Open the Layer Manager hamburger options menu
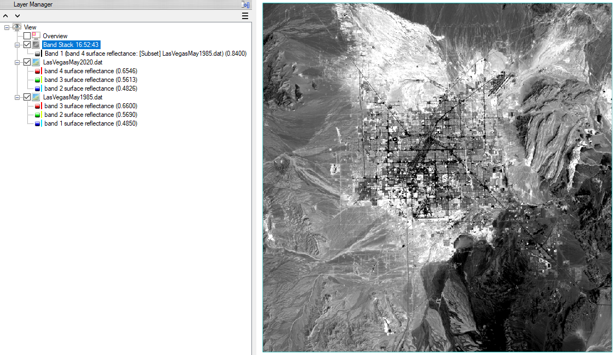 click(245, 16)
